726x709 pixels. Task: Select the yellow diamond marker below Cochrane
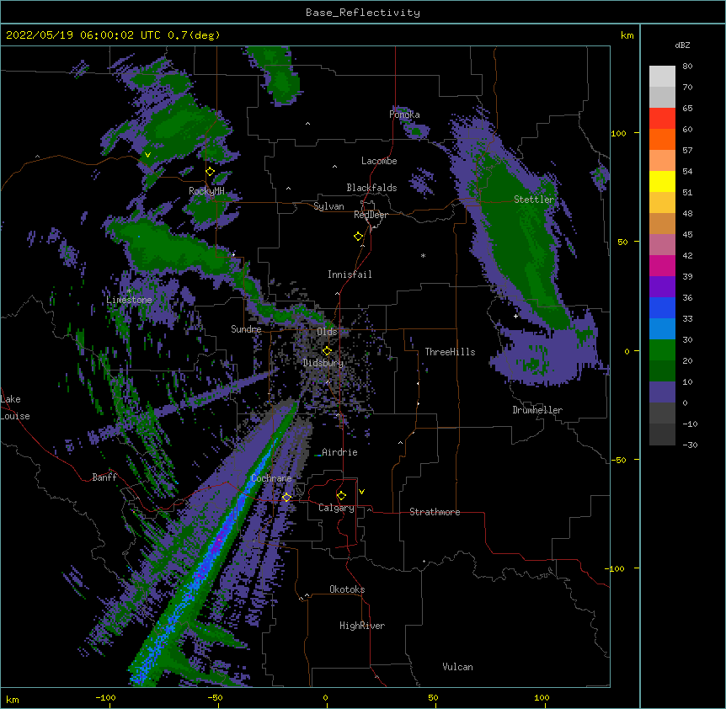pyautogui.click(x=286, y=498)
